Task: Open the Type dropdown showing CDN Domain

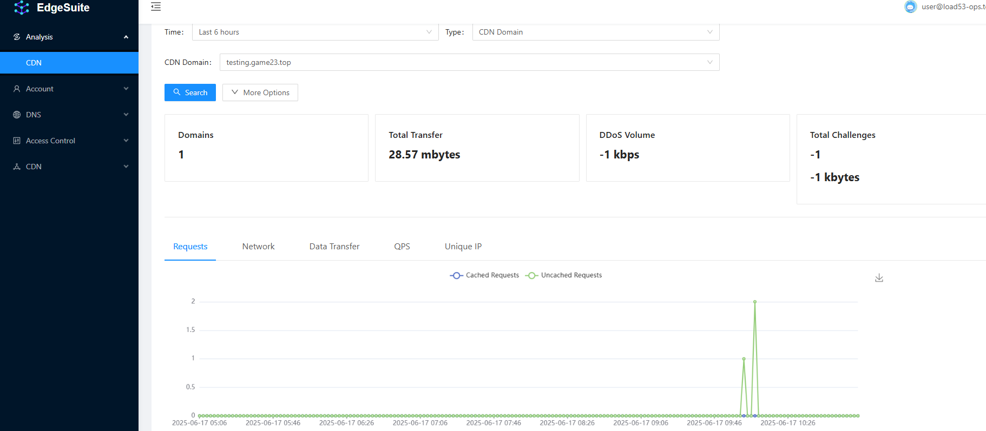Action: tap(595, 32)
